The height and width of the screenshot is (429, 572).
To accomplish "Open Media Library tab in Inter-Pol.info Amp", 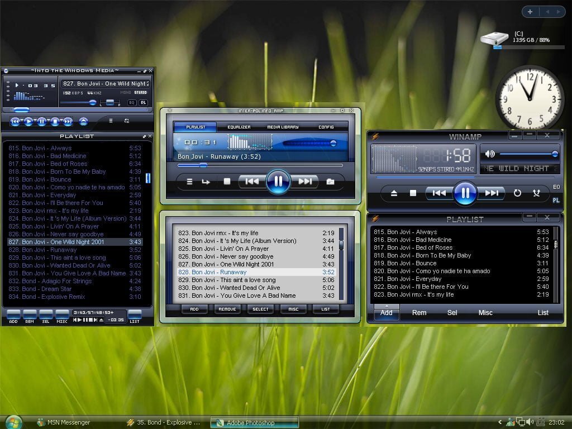I will (283, 127).
